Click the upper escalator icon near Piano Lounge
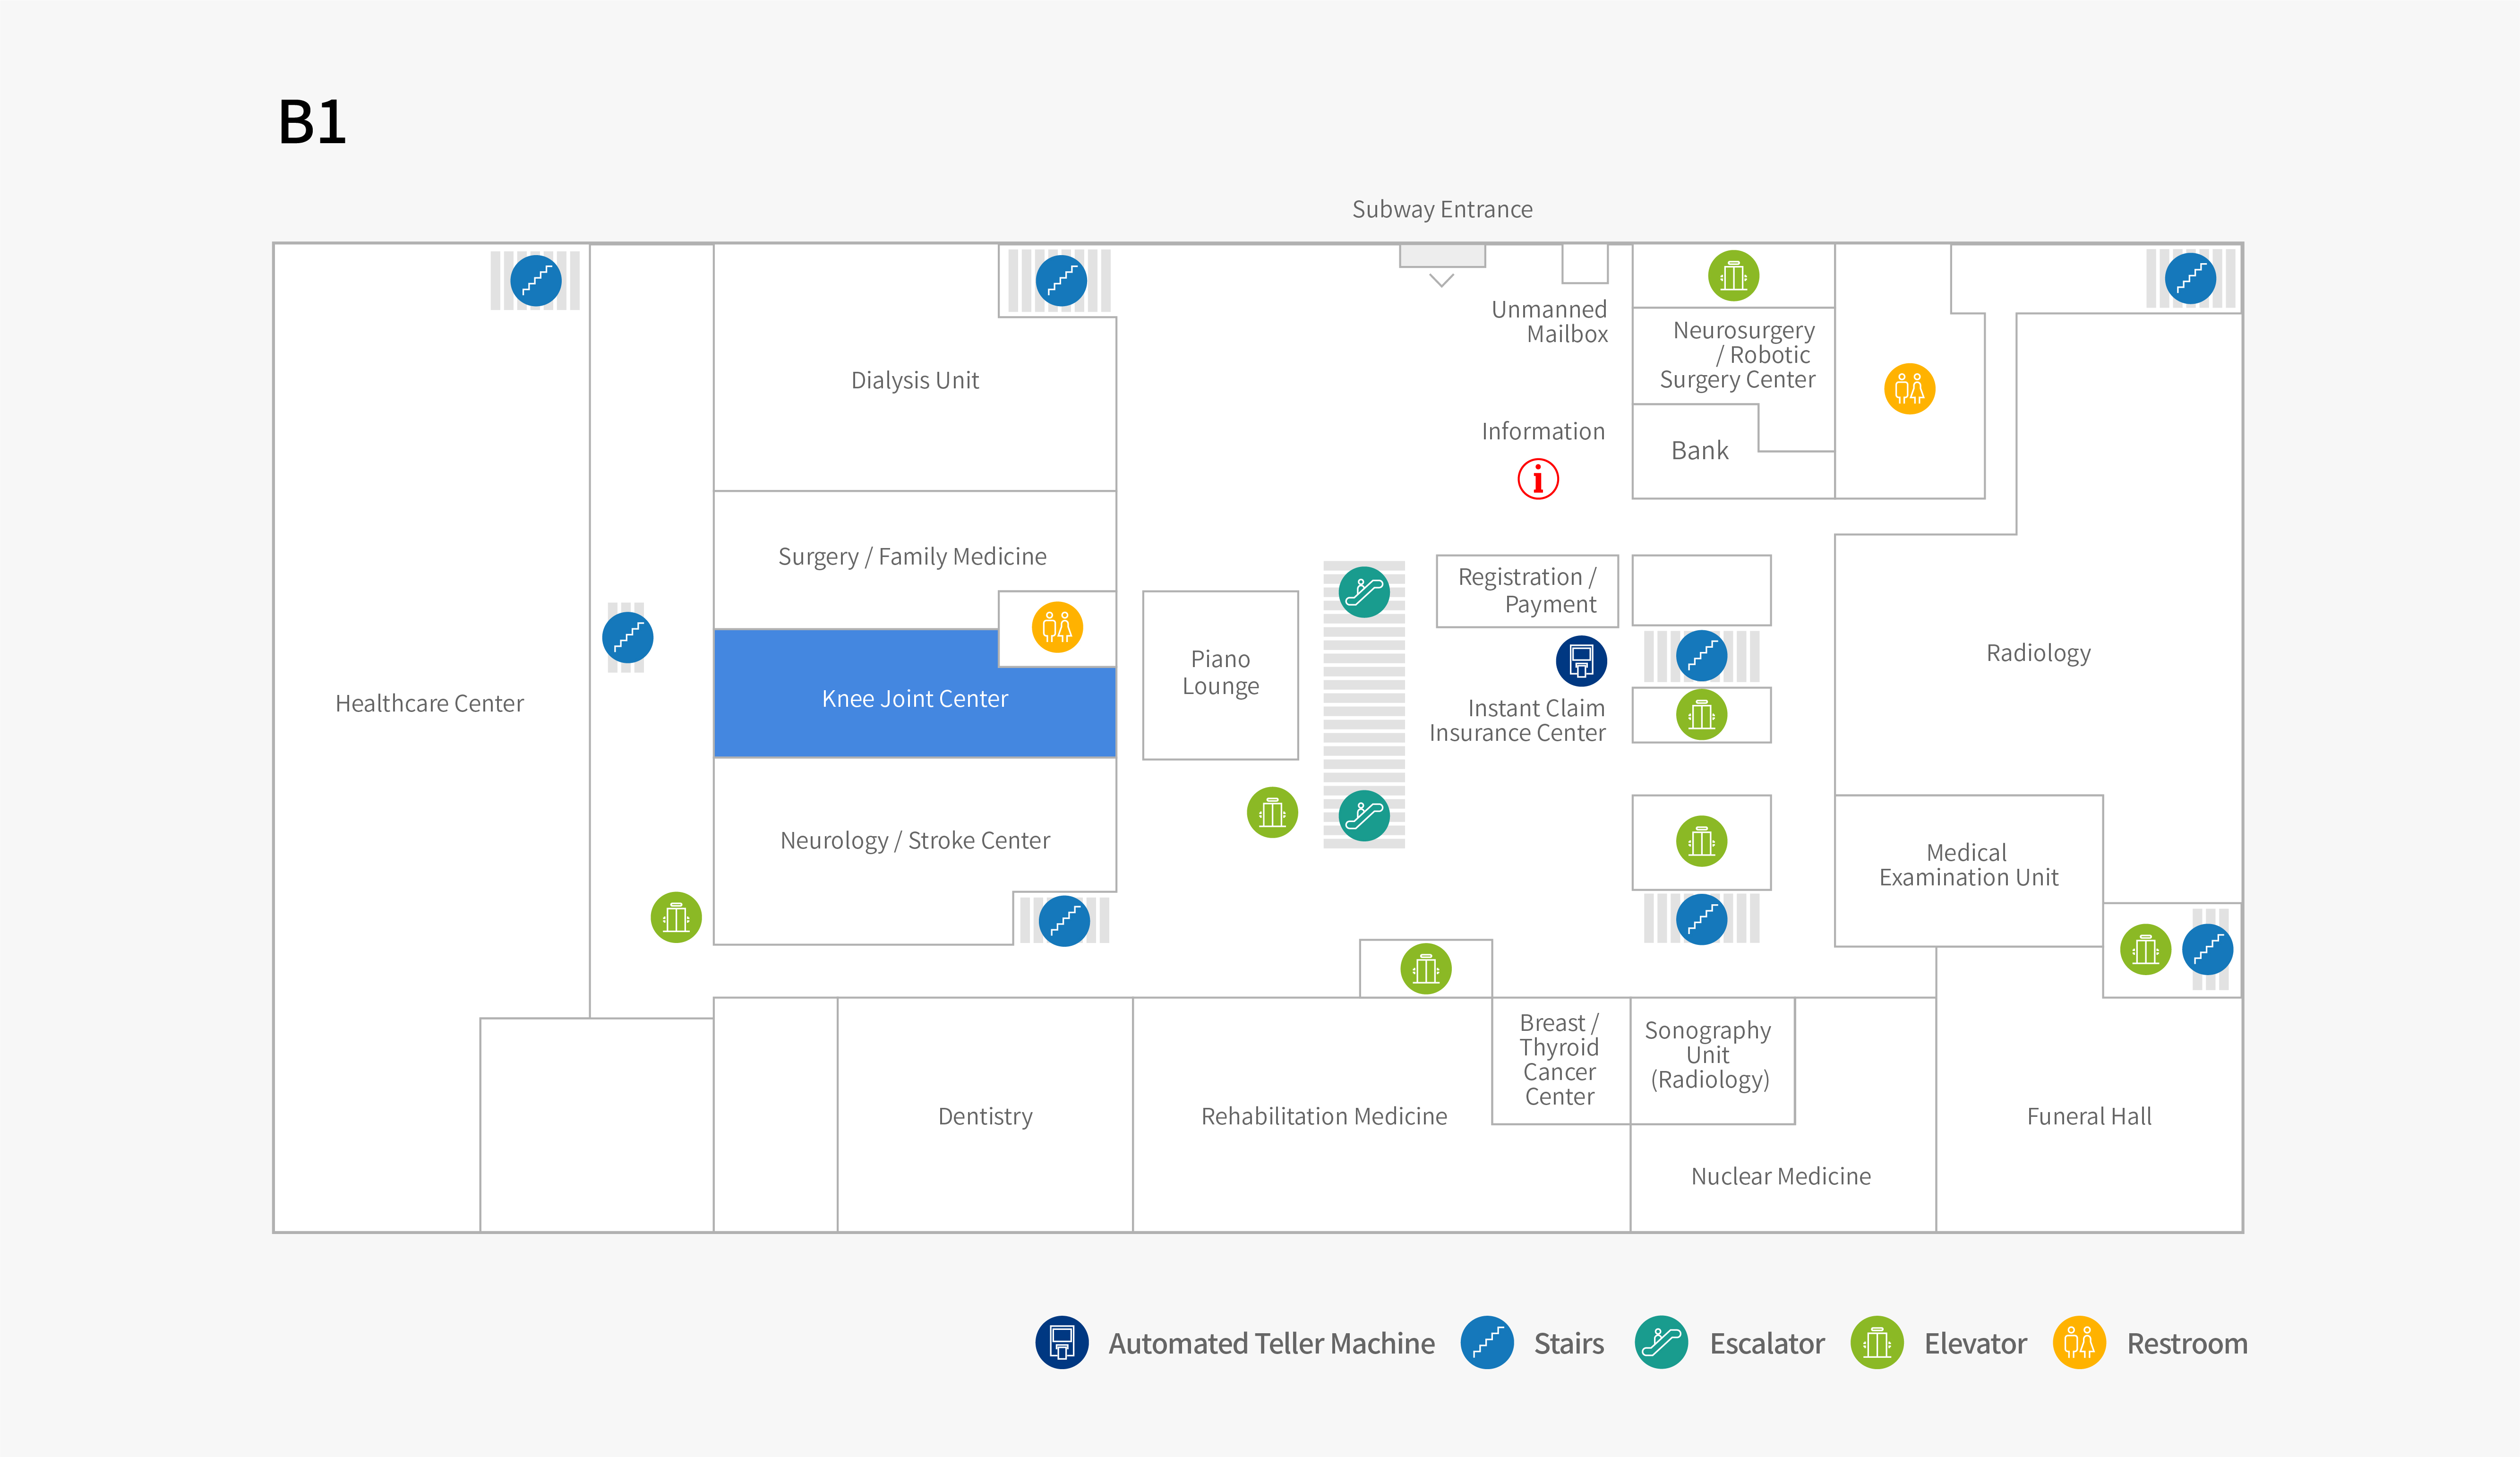Screen dimensions: 2520x1457 point(1364,592)
